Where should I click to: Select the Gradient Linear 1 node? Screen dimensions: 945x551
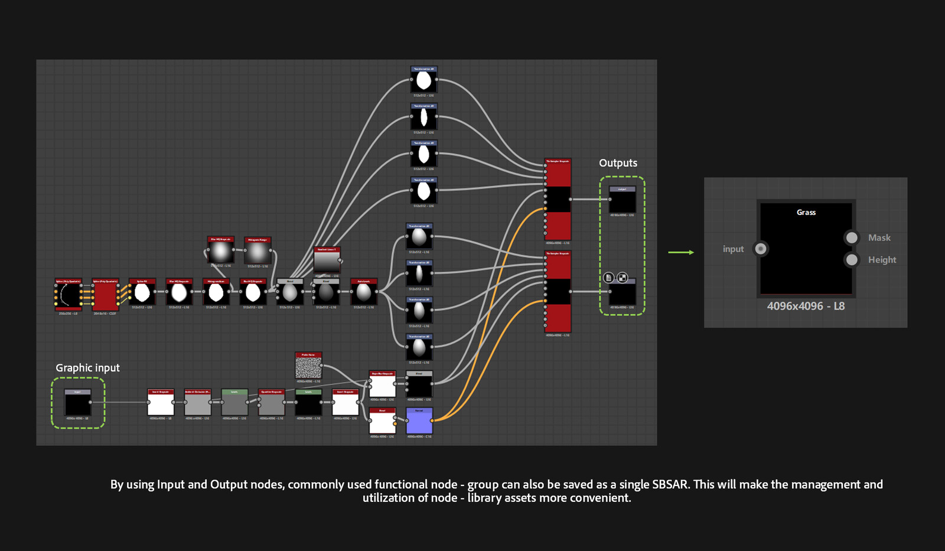pyautogui.click(x=327, y=260)
